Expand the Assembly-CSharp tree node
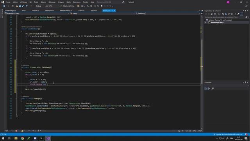Viewport: 250px width, 141px height. click(206, 23)
